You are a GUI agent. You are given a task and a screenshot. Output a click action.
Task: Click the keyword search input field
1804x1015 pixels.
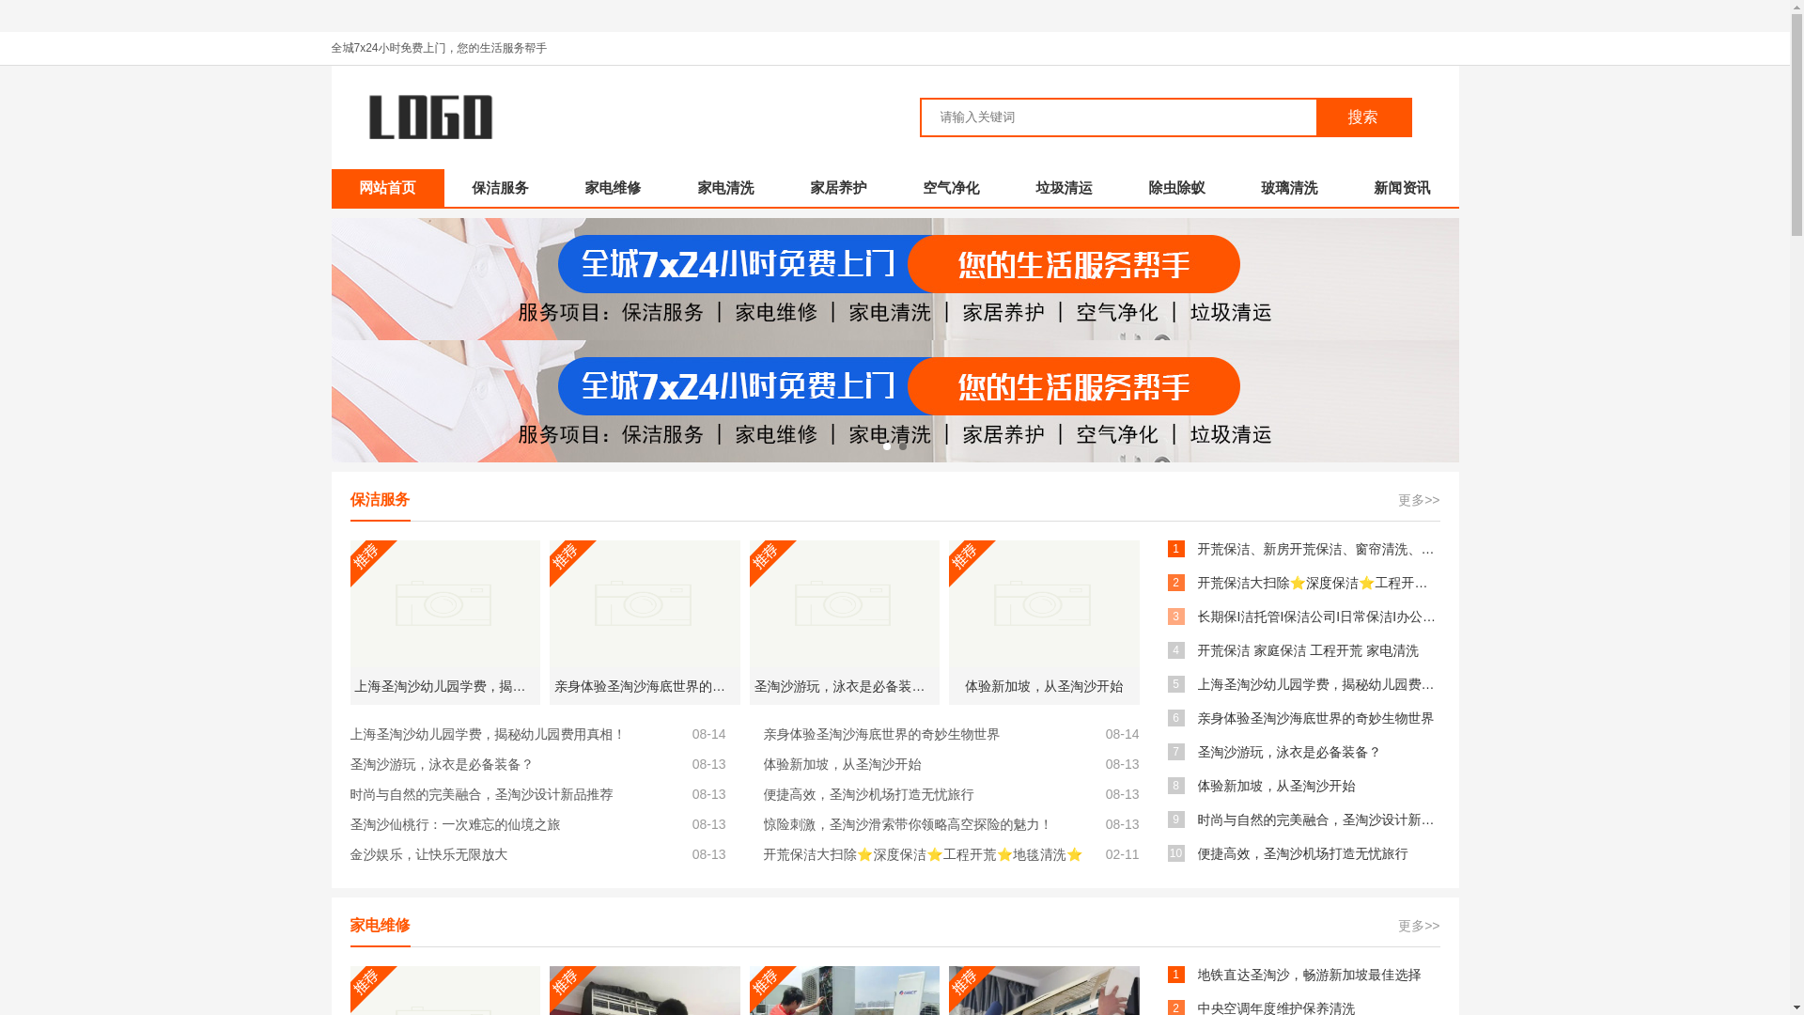tap(1118, 117)
